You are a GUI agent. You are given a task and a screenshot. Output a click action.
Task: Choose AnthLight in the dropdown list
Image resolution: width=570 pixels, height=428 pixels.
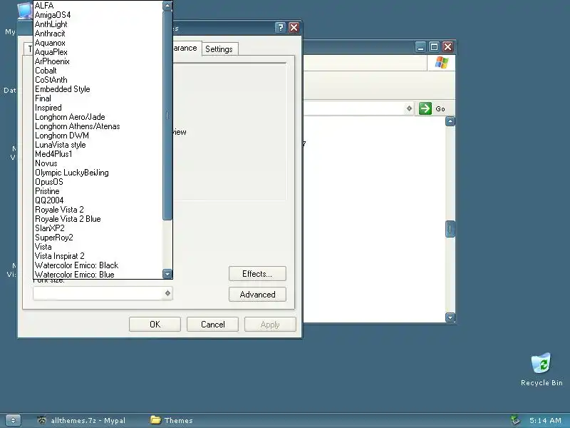point(98,24)
